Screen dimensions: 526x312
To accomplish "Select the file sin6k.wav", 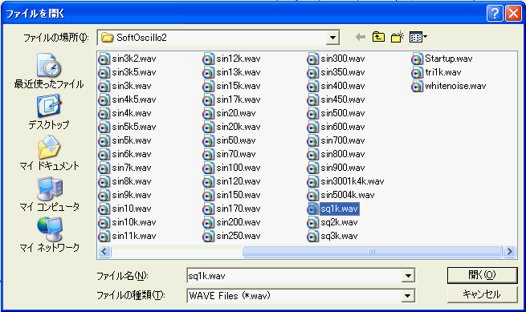I will [x=124, y=154].
